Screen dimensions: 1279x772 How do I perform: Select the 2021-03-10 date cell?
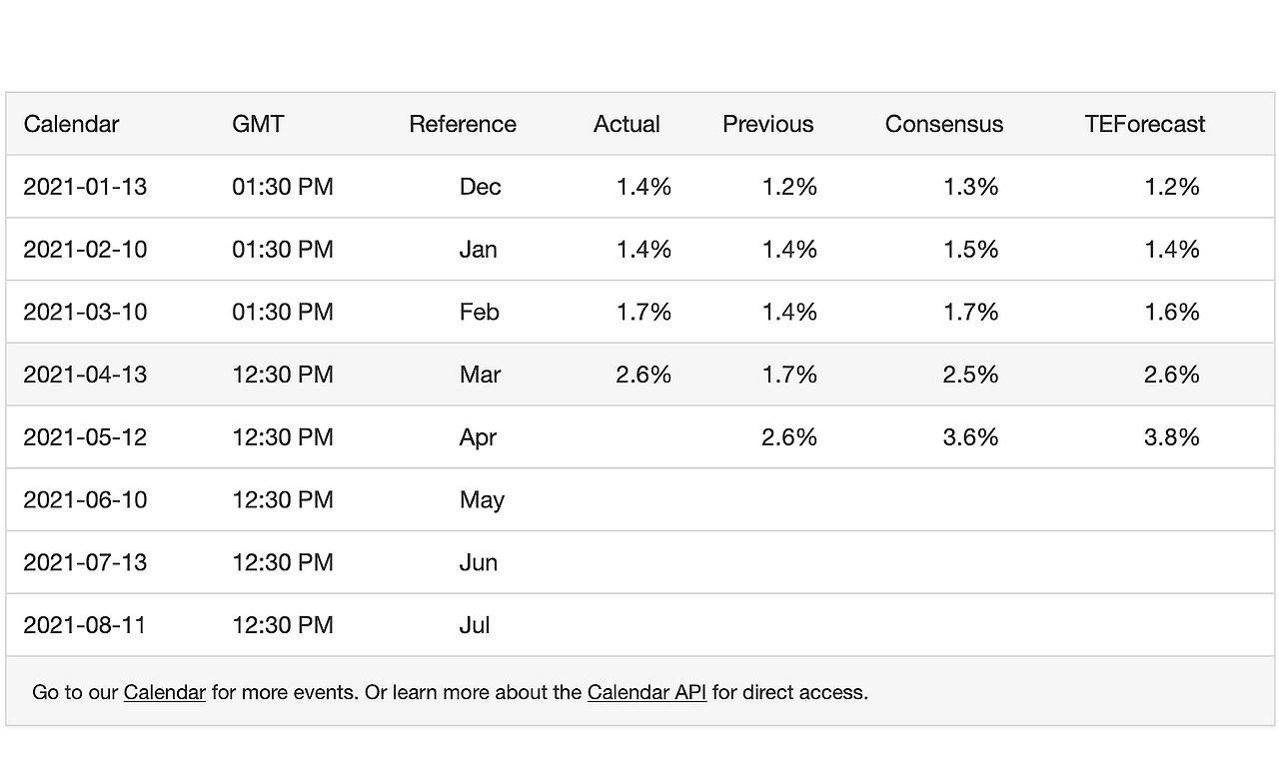tap(85, 313)
